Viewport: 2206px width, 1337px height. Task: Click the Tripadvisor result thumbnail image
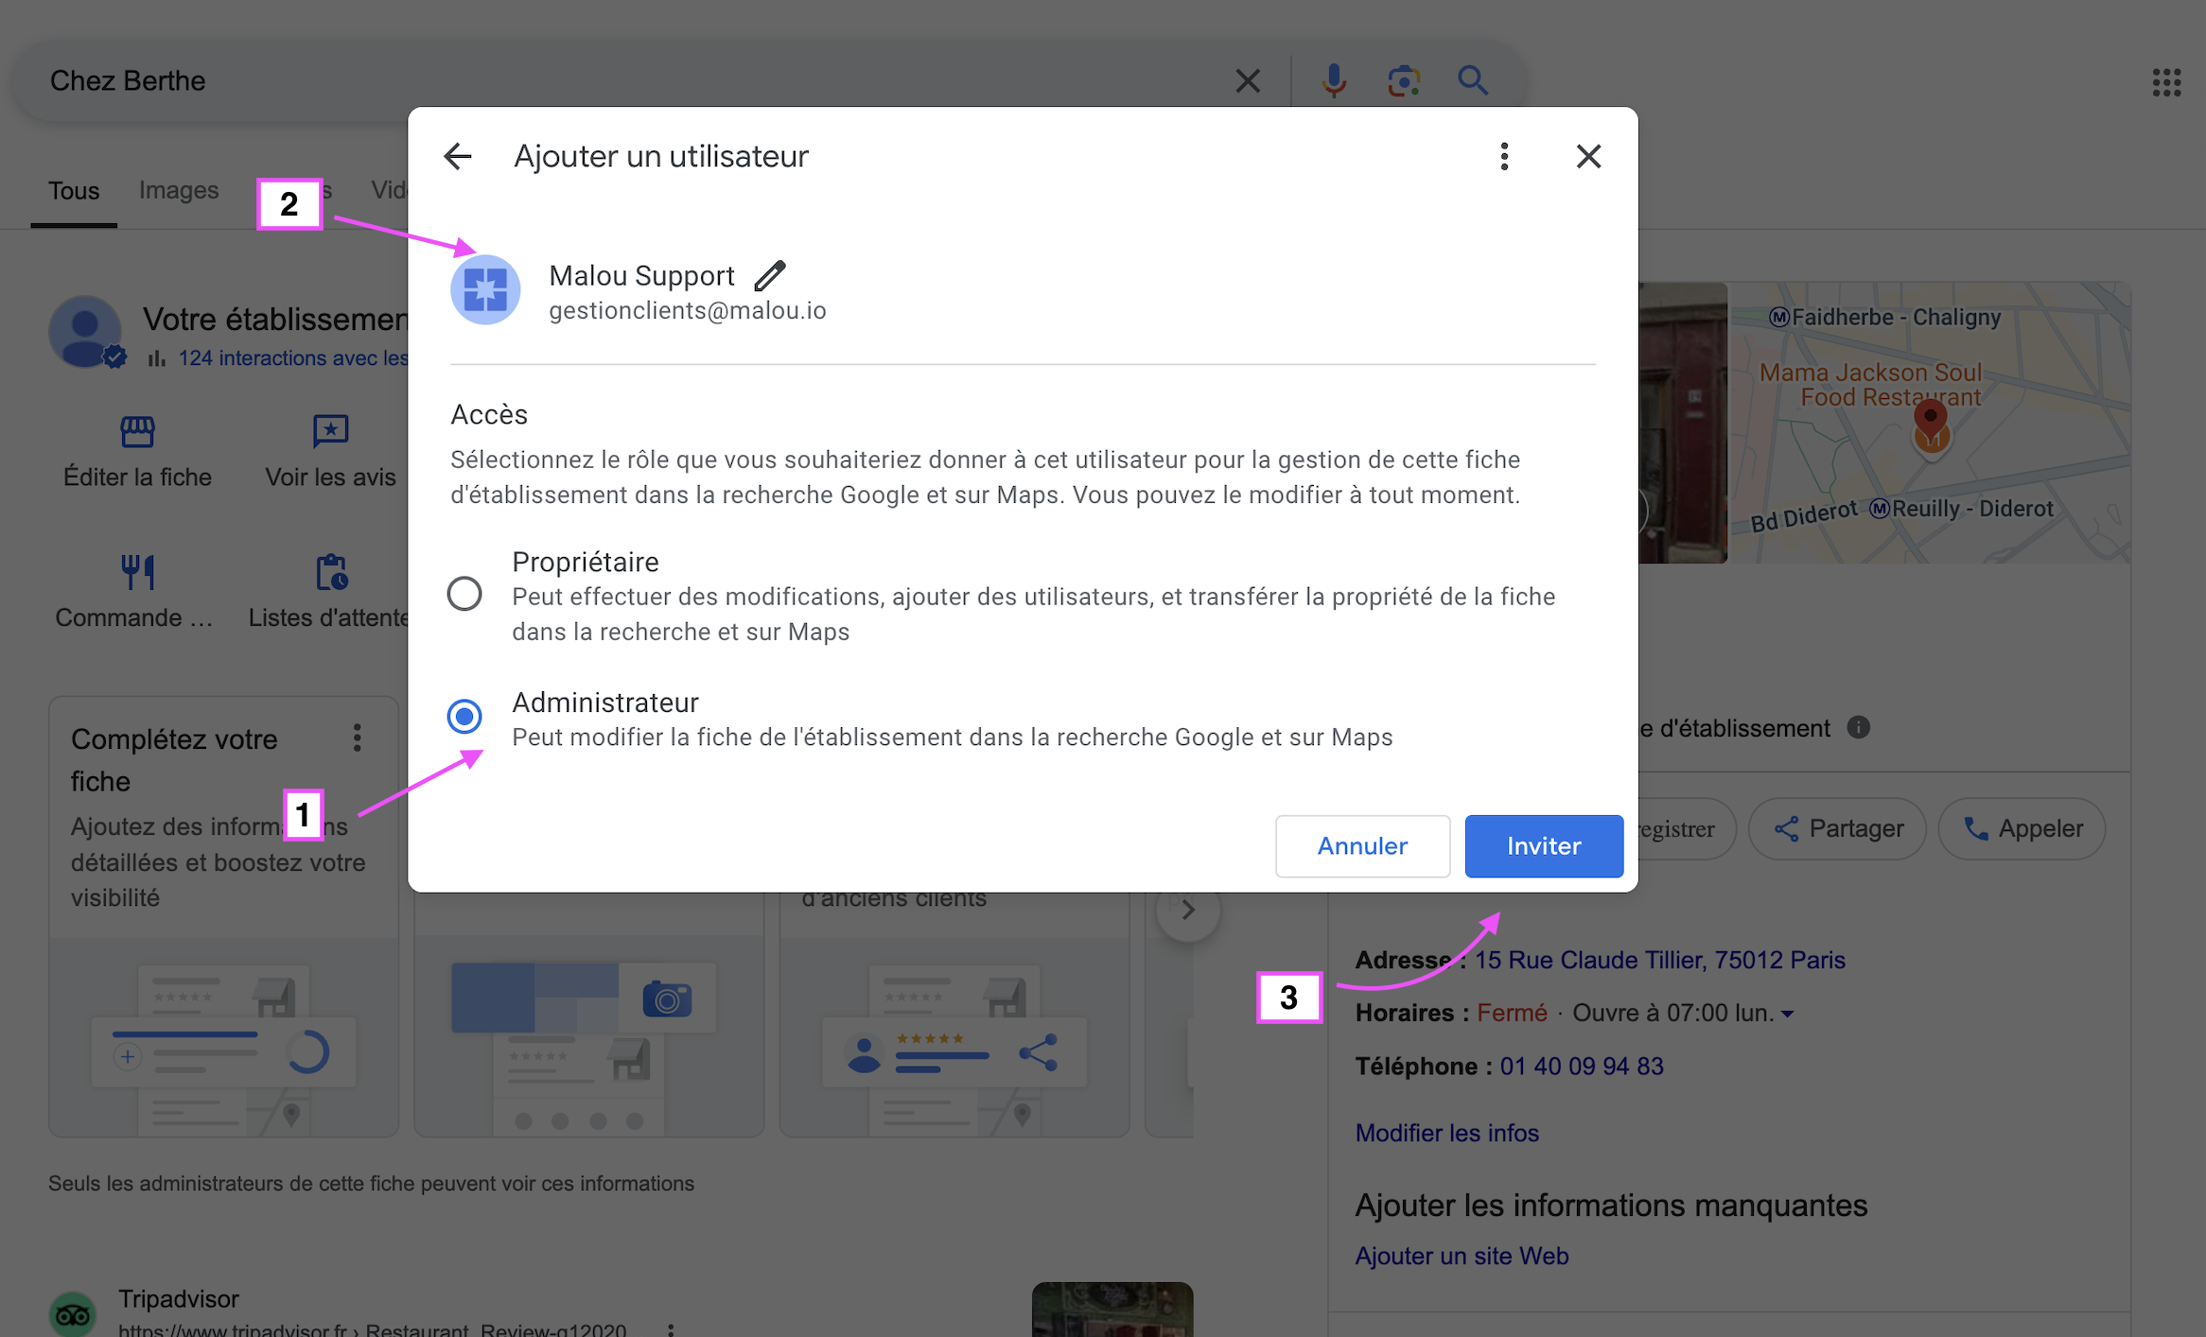1112,1310
